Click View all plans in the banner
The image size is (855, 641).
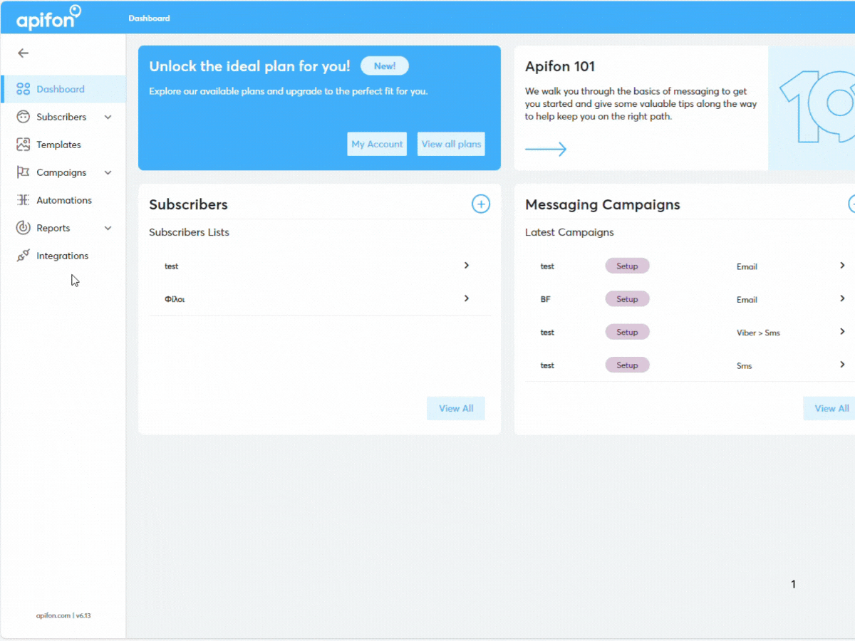tap(450, 143)
